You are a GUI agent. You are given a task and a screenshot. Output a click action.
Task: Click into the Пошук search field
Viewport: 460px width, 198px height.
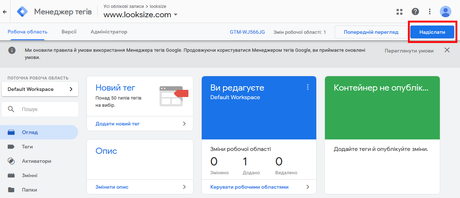[40, 109]
